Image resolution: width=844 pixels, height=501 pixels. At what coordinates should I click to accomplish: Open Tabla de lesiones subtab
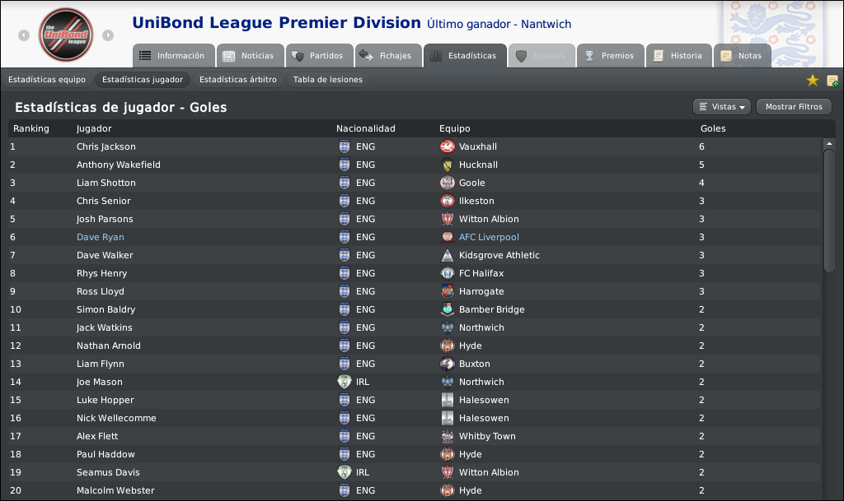click(328, 80)
